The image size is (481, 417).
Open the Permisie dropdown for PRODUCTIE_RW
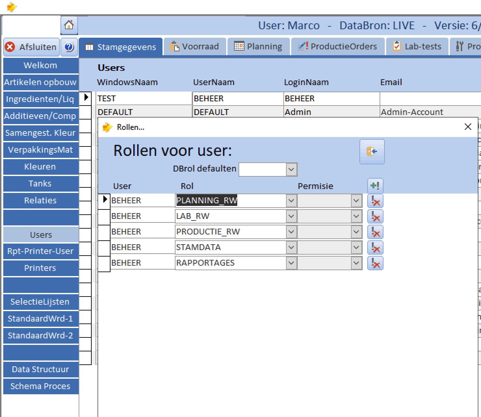click(357, 232)
